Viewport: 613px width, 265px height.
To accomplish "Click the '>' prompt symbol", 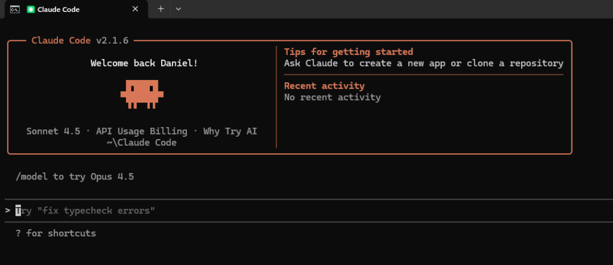I will tap(8, 211).
